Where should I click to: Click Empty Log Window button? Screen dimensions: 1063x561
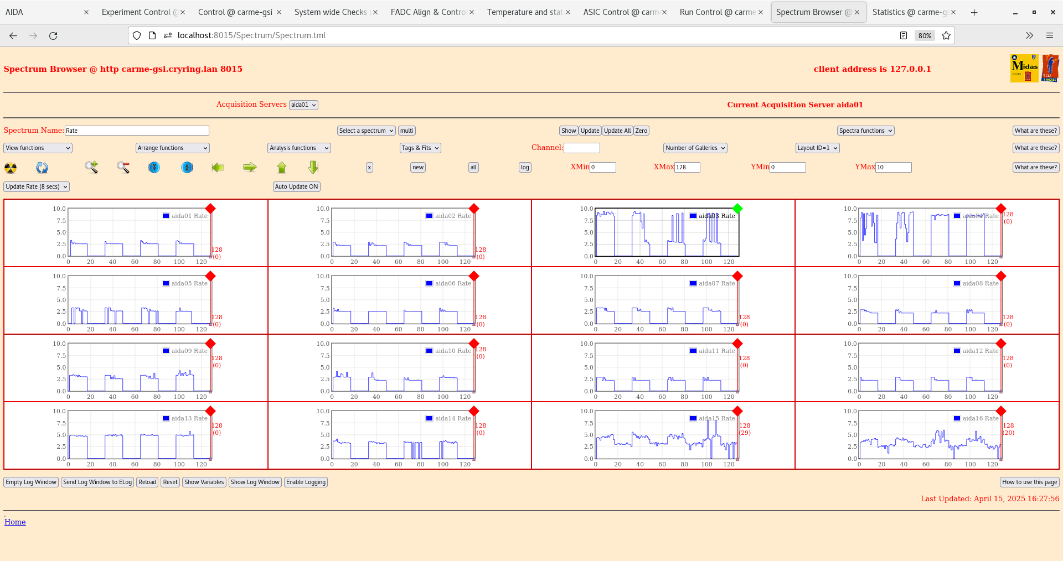pyautogui.click(x=31, y=482)
